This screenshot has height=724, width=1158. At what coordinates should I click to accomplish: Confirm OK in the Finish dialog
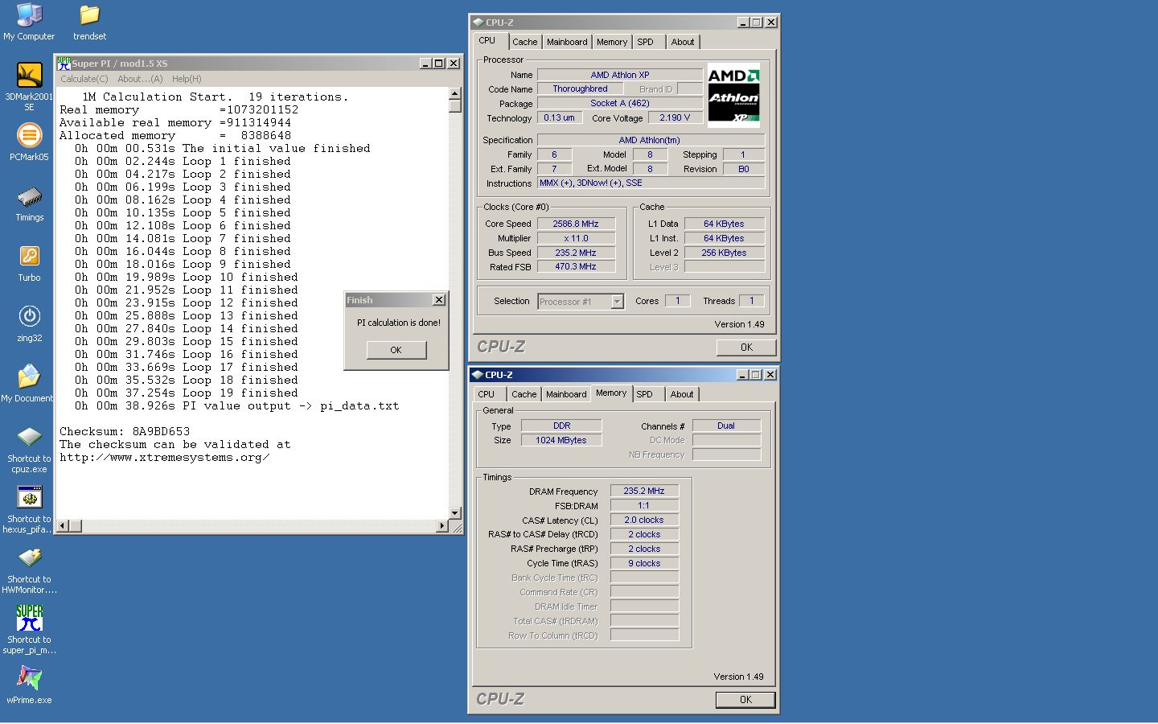pos(396,350)
